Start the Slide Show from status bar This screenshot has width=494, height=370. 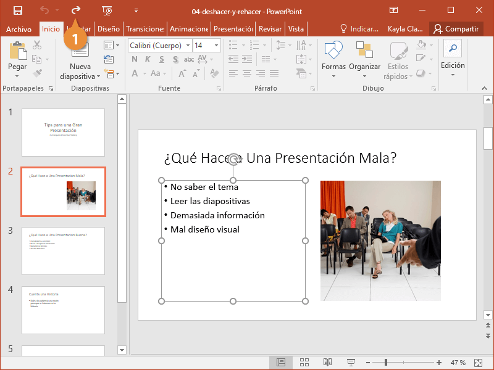(350, 363)
